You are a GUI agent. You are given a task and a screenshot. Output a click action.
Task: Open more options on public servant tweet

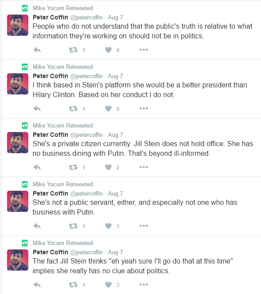(144, 226)
